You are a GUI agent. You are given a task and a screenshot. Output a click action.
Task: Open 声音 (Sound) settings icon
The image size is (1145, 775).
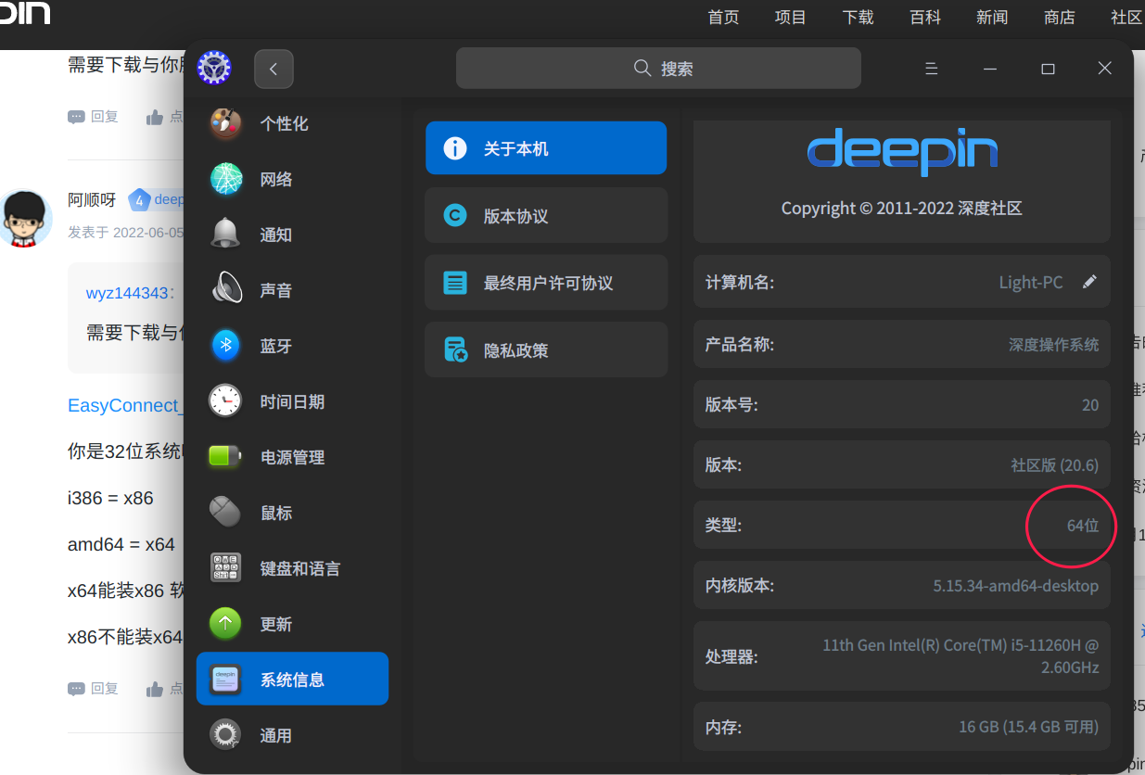tap(275, 289)
